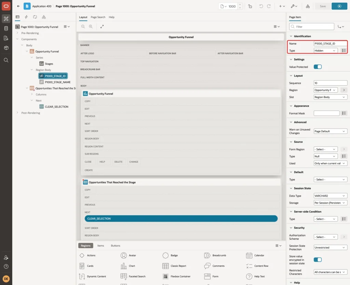This screenshot has height=285, width=350.
Task: Open the Gallery cube icon in sidebar
Action: (x=6, y=48)
